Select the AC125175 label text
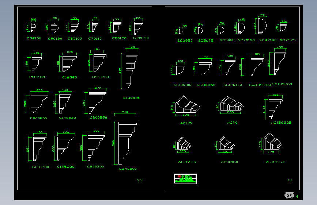317x205 pixels. [276, 162]
